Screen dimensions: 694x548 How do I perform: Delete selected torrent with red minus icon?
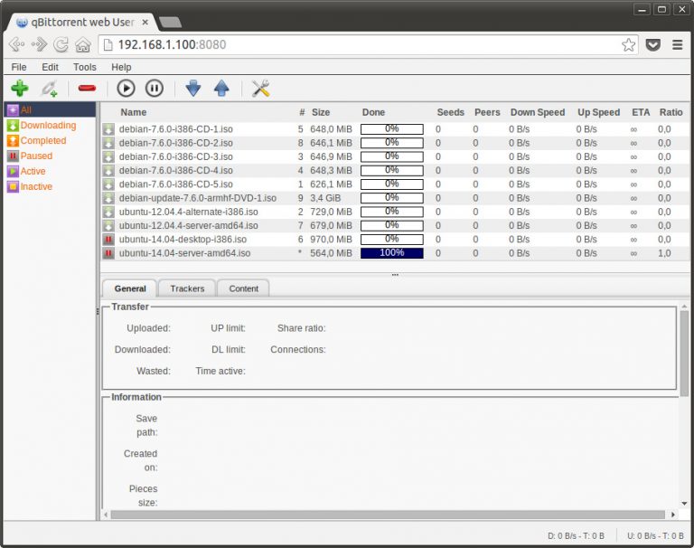[x=87, y=88]
